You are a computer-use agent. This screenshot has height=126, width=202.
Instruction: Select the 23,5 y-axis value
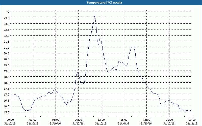[x=7, y=18]
